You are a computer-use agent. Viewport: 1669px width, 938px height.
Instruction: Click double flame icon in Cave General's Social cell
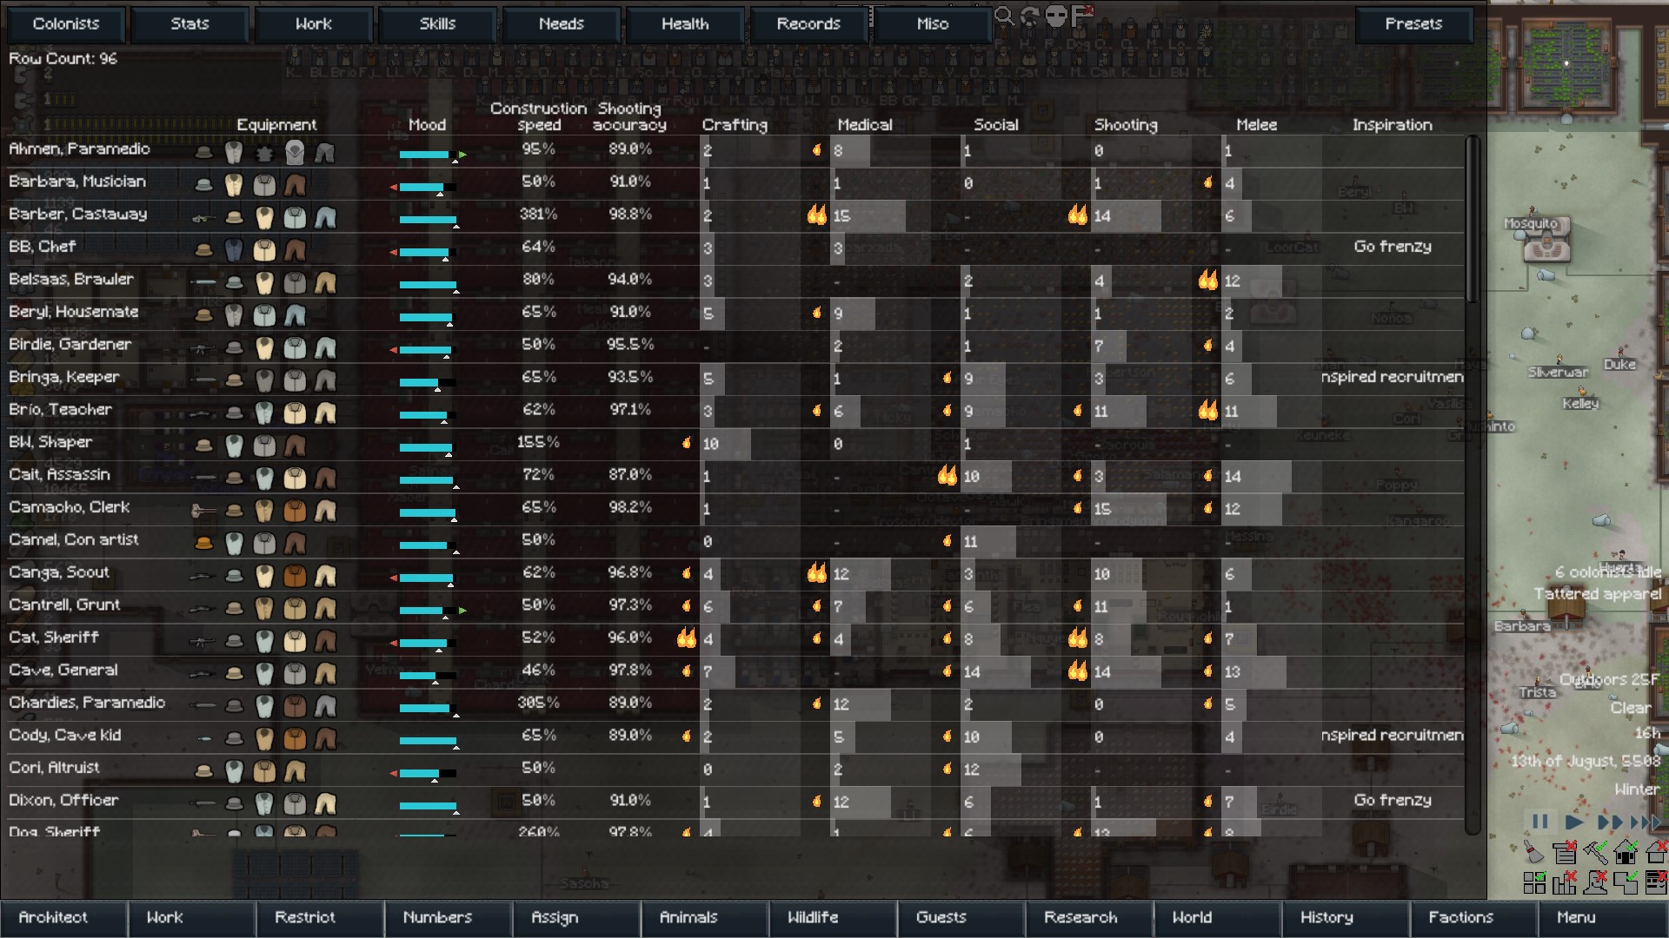(x=1077, y=670)
